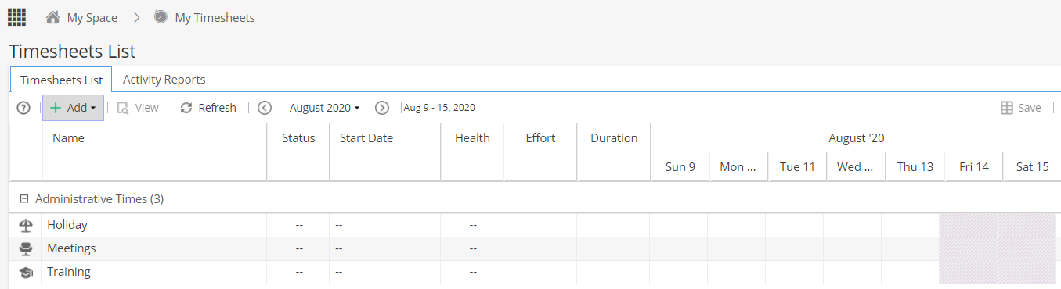Go to previous week arrow
1061x289 pixels.
265,108
